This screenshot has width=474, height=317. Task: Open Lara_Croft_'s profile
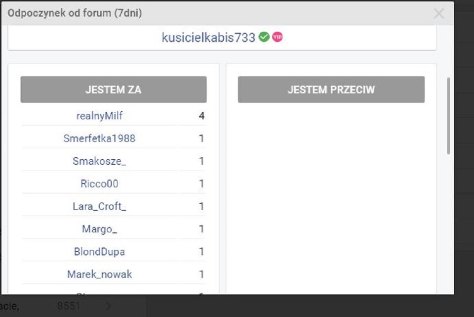pos(99,206)
